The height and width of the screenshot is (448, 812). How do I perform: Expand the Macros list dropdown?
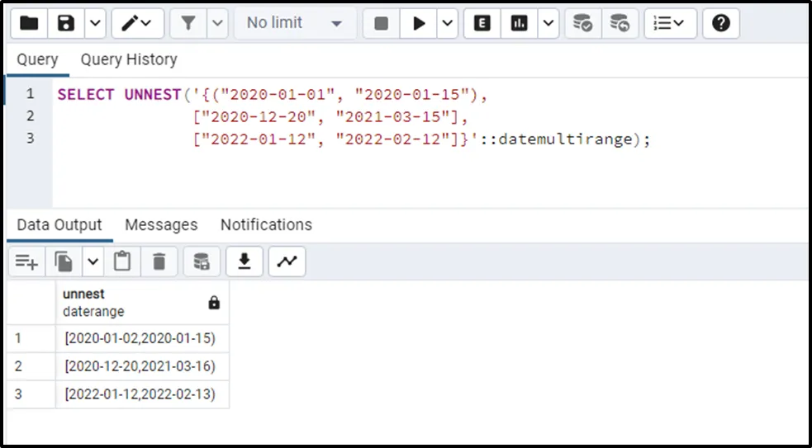pos(669,23)
